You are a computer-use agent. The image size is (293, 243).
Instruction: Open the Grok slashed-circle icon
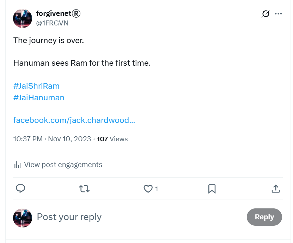coord(265,14)
